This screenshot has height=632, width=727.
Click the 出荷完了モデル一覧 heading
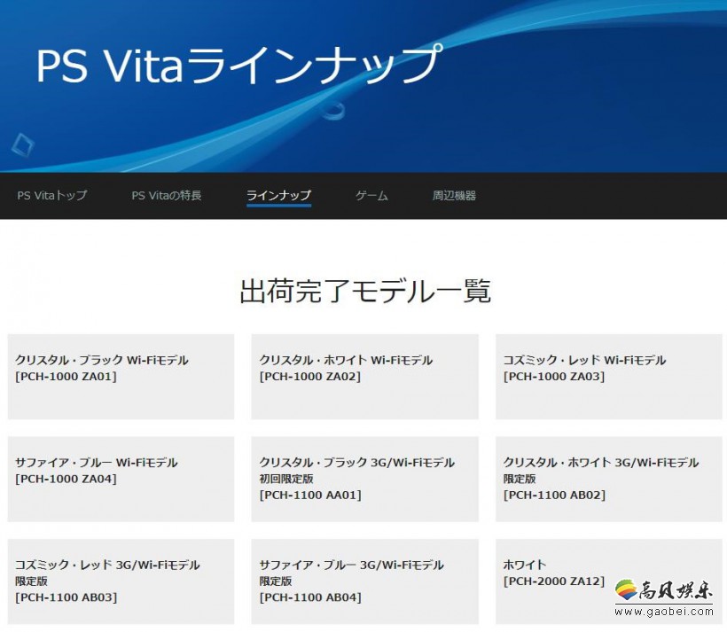(x=364, y=291)
